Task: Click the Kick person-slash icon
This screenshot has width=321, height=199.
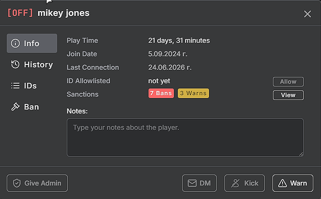Action: point(235,183)
